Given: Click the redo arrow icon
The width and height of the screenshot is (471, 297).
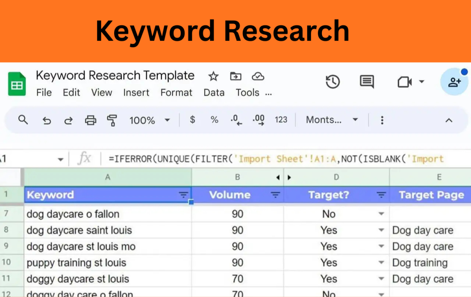Looking at the screenshot, I should click(x=69, y=120).
